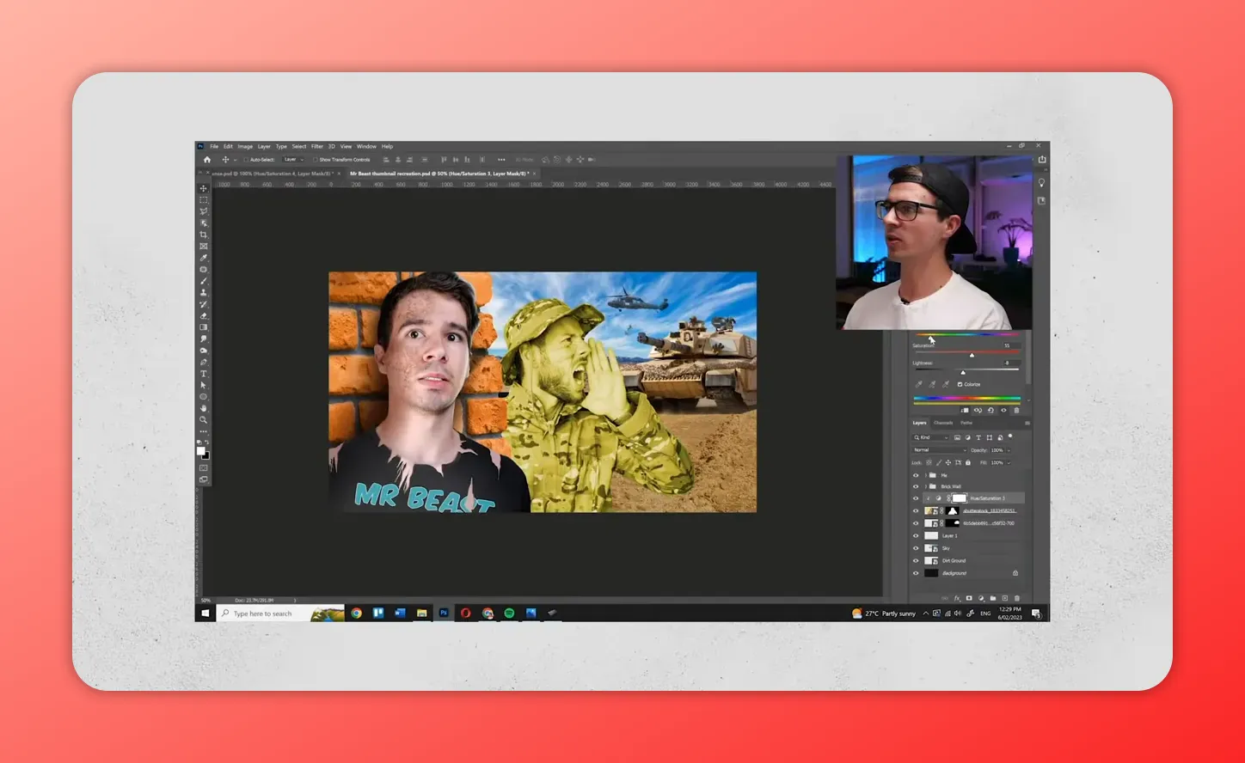Expand the Brick Wall layer group
Image resolution: width=1245 pixels, height=763 pixels.
click(x=926, y=486)
